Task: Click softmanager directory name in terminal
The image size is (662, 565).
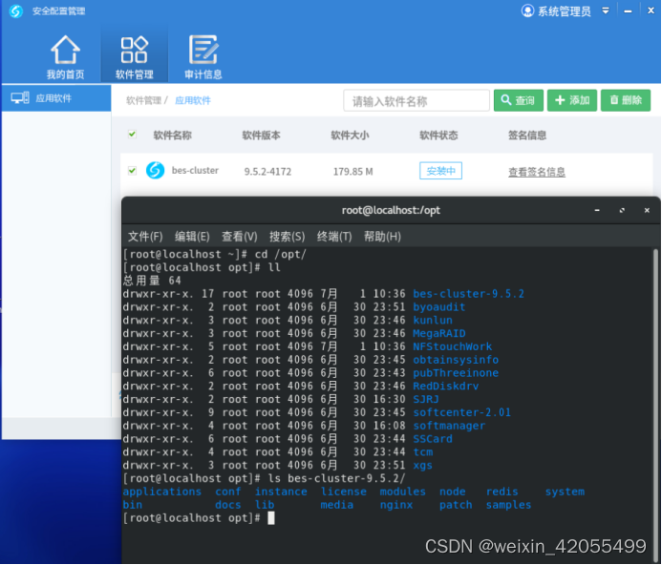Action: 449,426
